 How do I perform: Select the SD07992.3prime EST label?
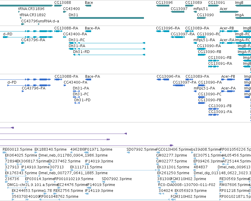click(x=117, y=179)
